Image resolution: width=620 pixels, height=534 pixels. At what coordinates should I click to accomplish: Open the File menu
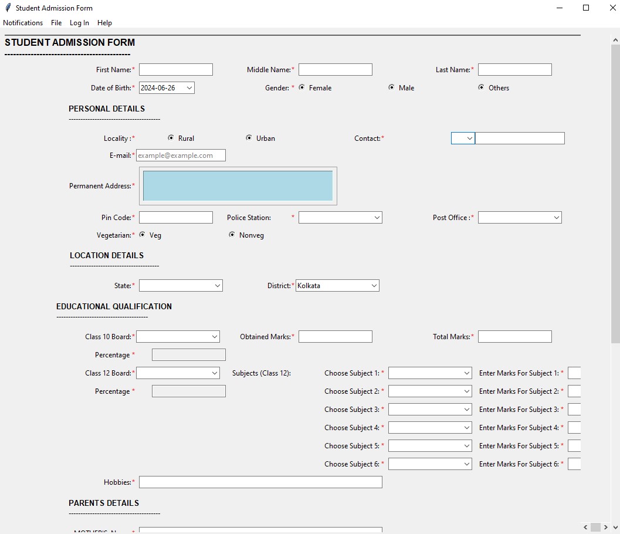pos(56,23)
